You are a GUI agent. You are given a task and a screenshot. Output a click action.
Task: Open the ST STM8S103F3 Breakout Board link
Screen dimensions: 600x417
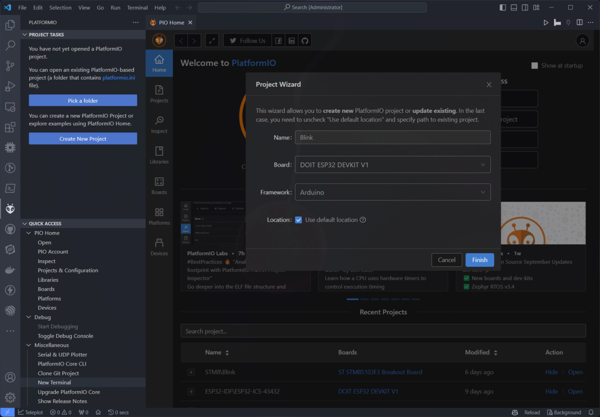pyautogui.click(x=380, y=372)
